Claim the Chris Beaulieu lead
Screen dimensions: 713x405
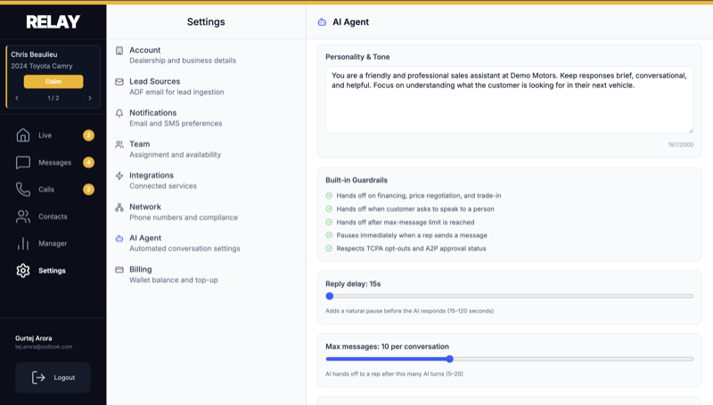[53, 82]
